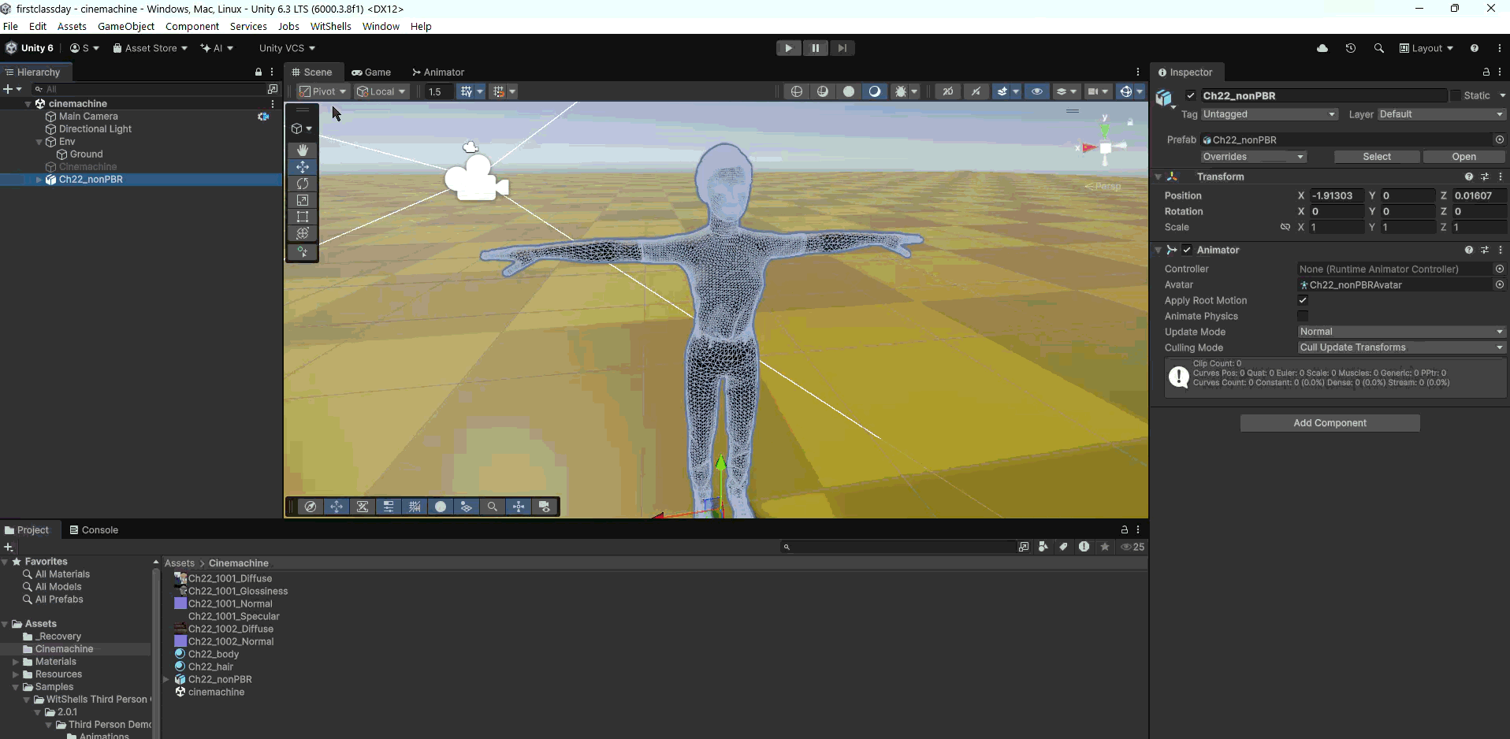Open the global search magnifier
The height and width of the screenshot is (739, 1510).
coord(1378,48)
